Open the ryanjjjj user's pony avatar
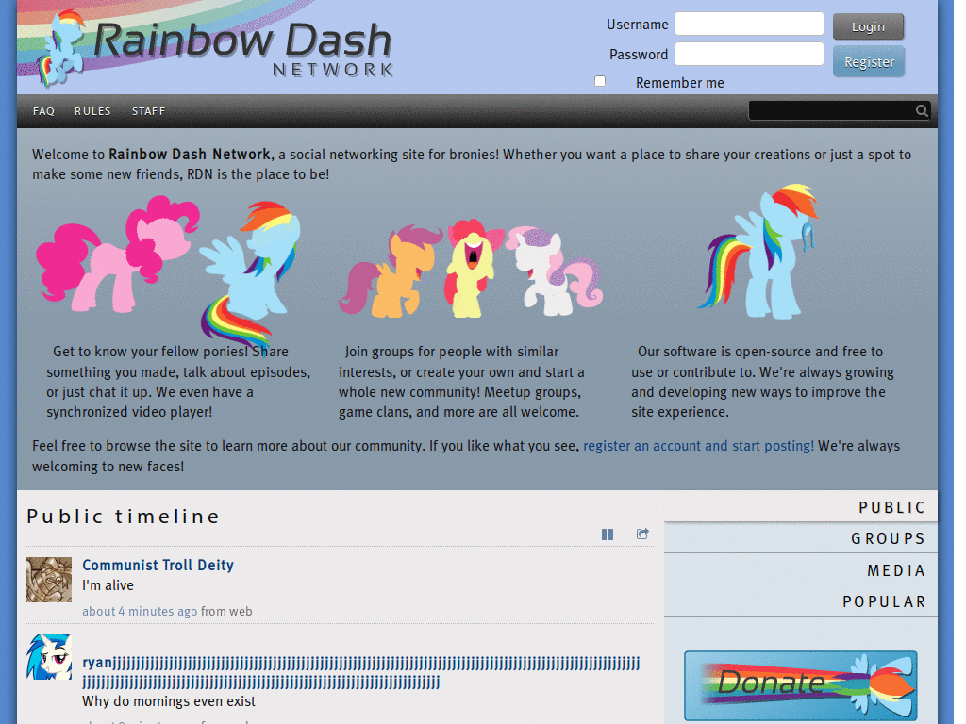This screenshot has height=724, width=966. tap(49, 657)
